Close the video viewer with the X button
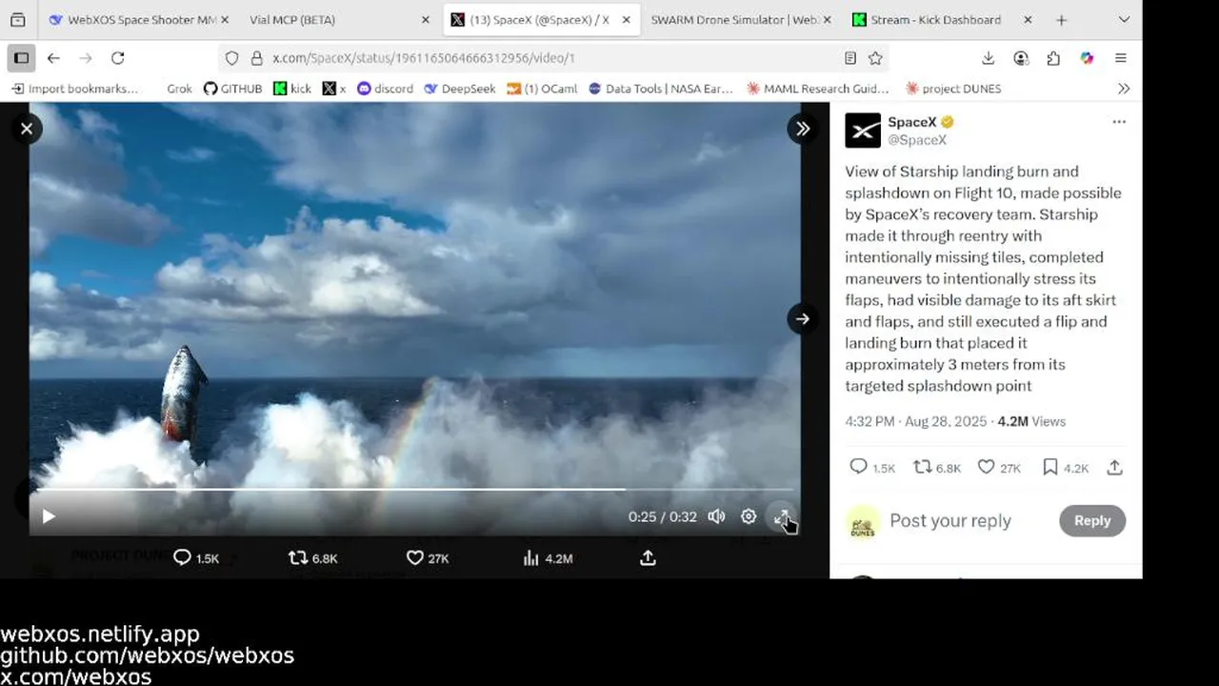This screenshot has height=686, width=1219. tap(27, 129)
